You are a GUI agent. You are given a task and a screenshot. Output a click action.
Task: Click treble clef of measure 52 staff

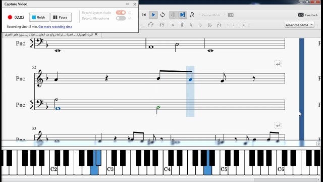coord(40,78)
